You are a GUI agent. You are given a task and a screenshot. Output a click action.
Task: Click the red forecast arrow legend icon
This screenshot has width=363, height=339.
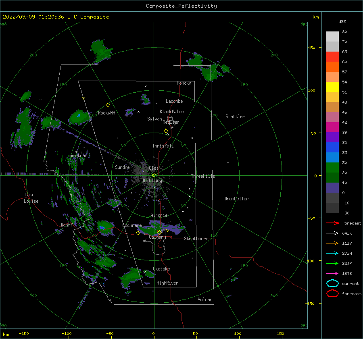click(x=332, y=223)
